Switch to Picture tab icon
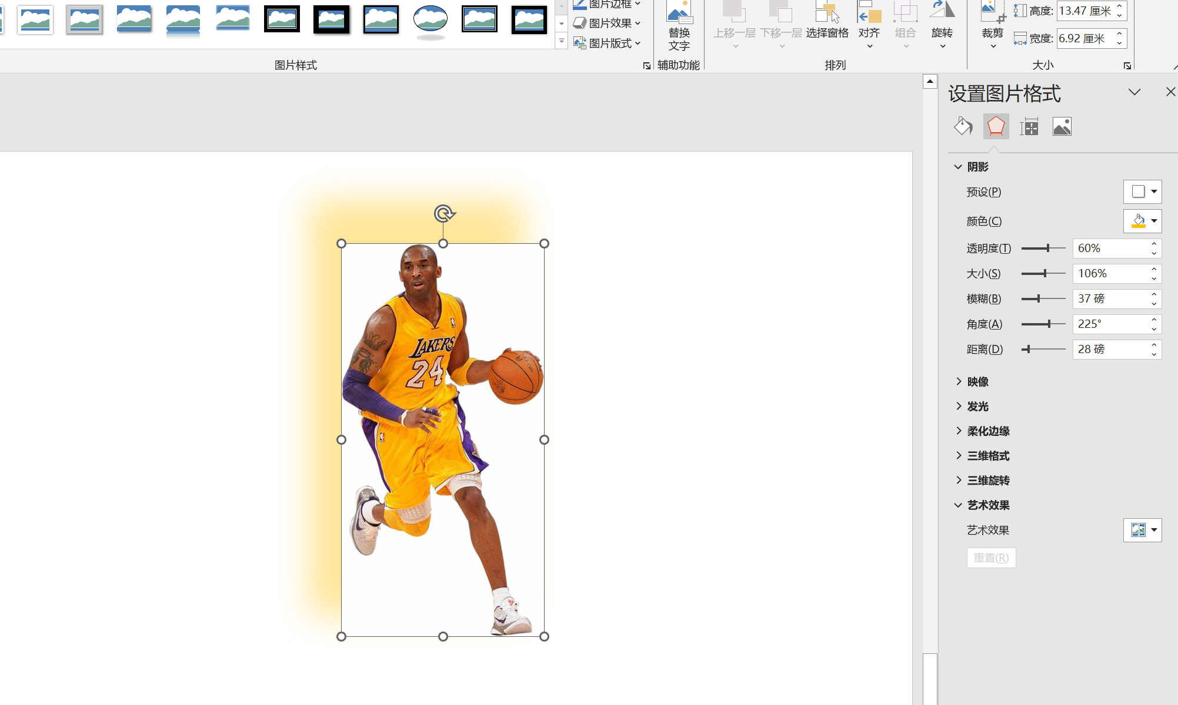Image resolution: width=1178 pixels, height=705 pixels. click(x=1062, y=126)
